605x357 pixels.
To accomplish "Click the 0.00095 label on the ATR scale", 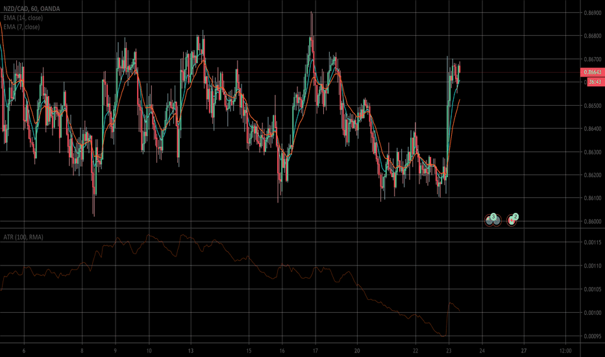I will click(591, 336).
